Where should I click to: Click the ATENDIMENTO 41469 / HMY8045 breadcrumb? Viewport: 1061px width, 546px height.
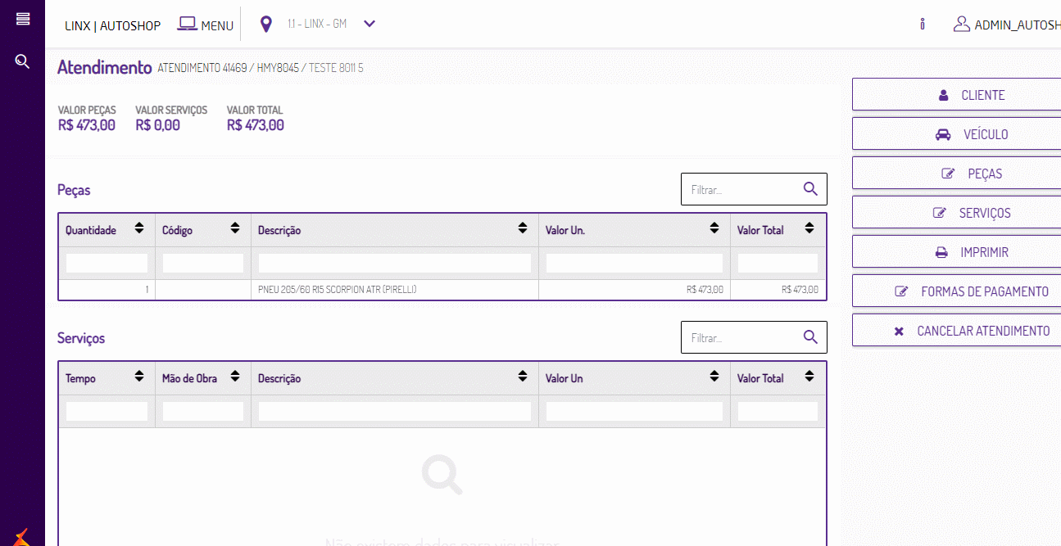228,68
